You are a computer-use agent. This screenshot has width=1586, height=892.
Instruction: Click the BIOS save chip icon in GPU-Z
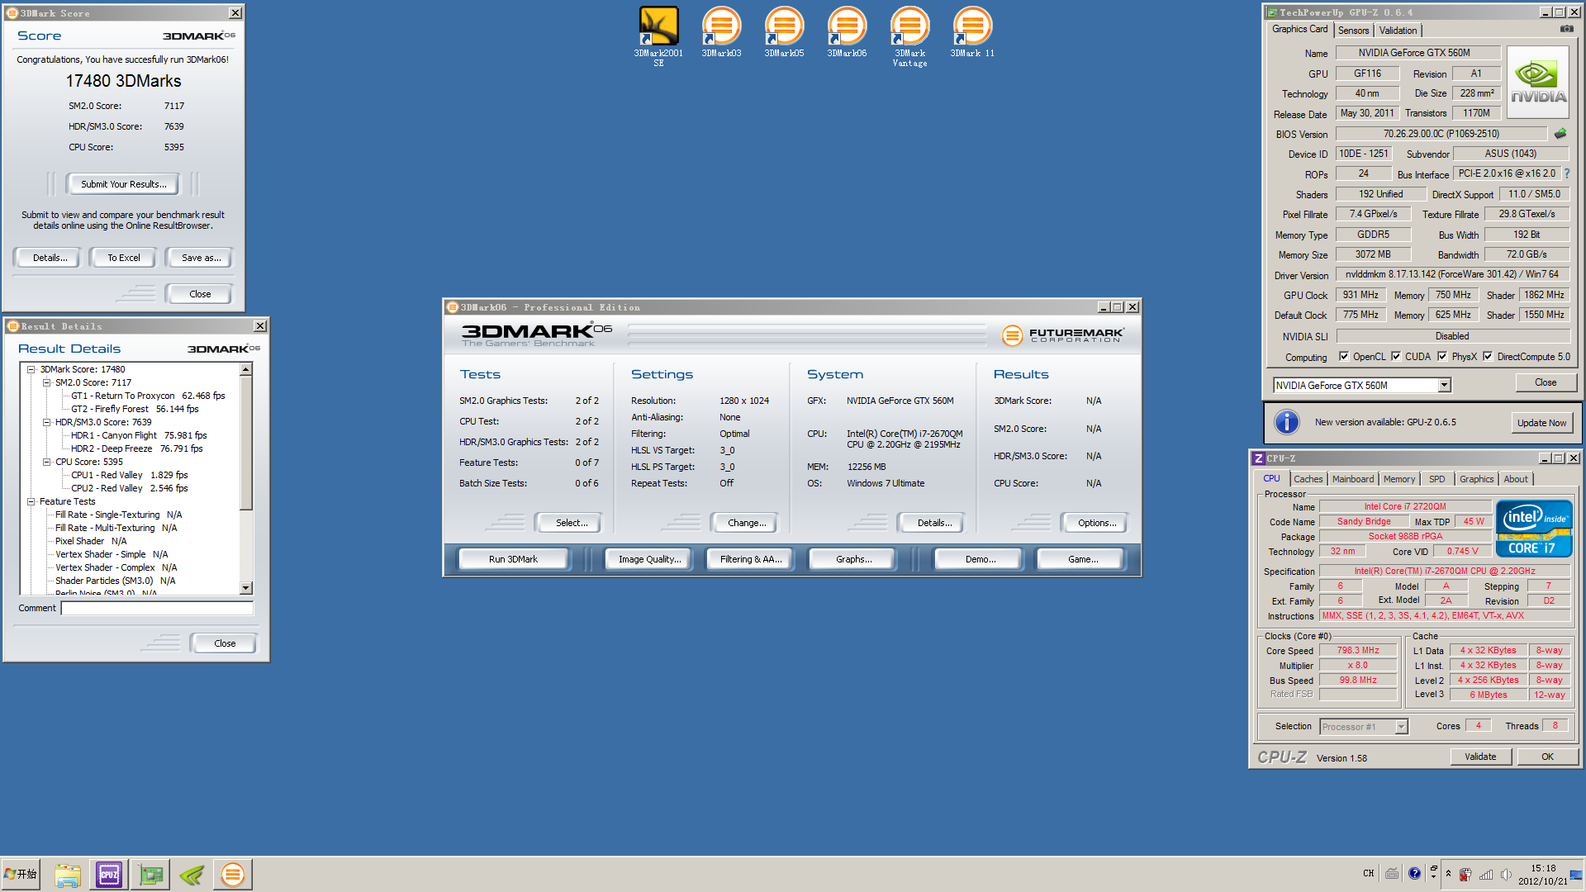click(x=1560, y=134)
